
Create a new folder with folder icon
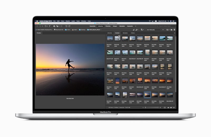click(171, 30)
